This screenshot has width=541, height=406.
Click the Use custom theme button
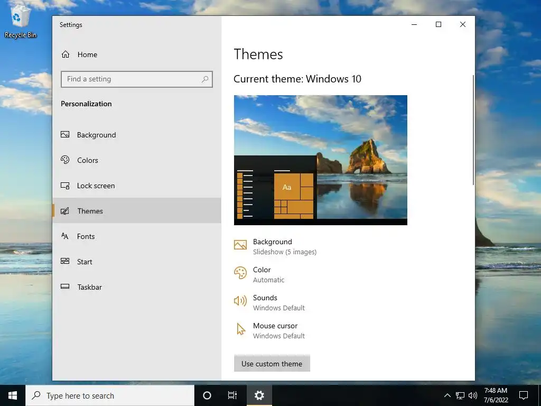click(x=272, y=364)
